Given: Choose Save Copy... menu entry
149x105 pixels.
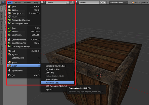Looking at the screenshot, I should click(x=24, y=35).
